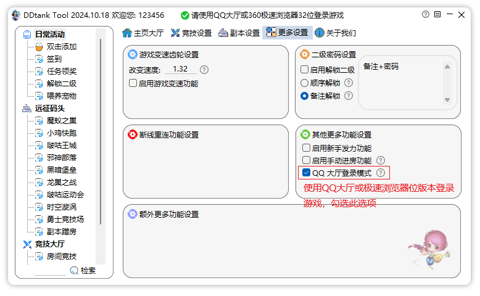Select 房间竞技 in the tree
Image resolution: width=480 pixels, height=296 pixels.
tap(62, 257)
